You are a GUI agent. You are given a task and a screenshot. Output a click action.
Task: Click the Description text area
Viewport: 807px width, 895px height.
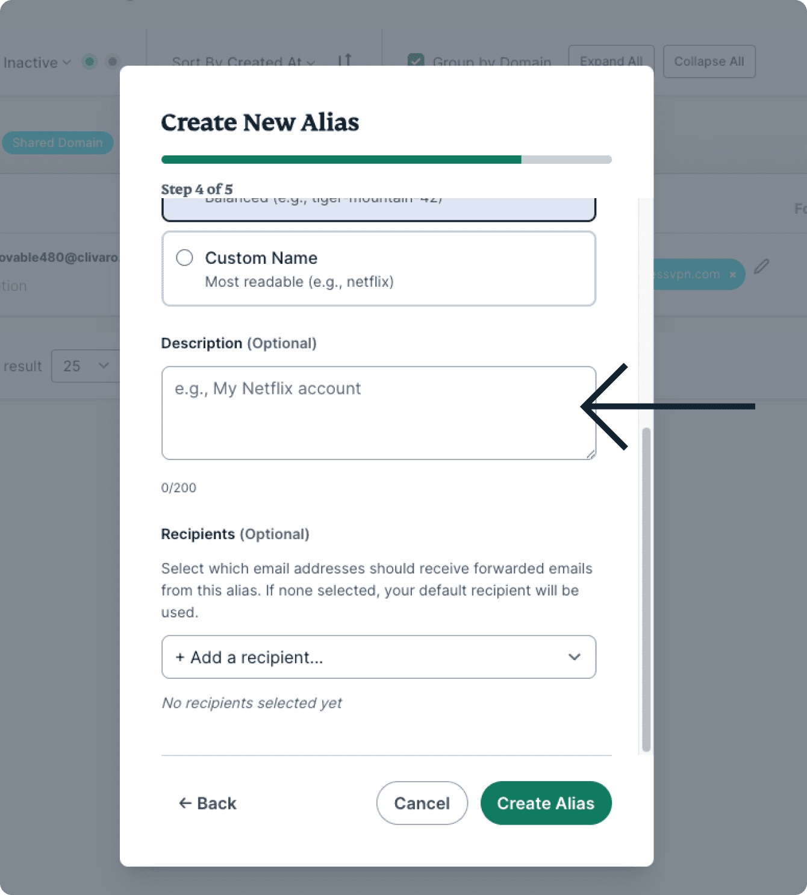tap(378, 413)
